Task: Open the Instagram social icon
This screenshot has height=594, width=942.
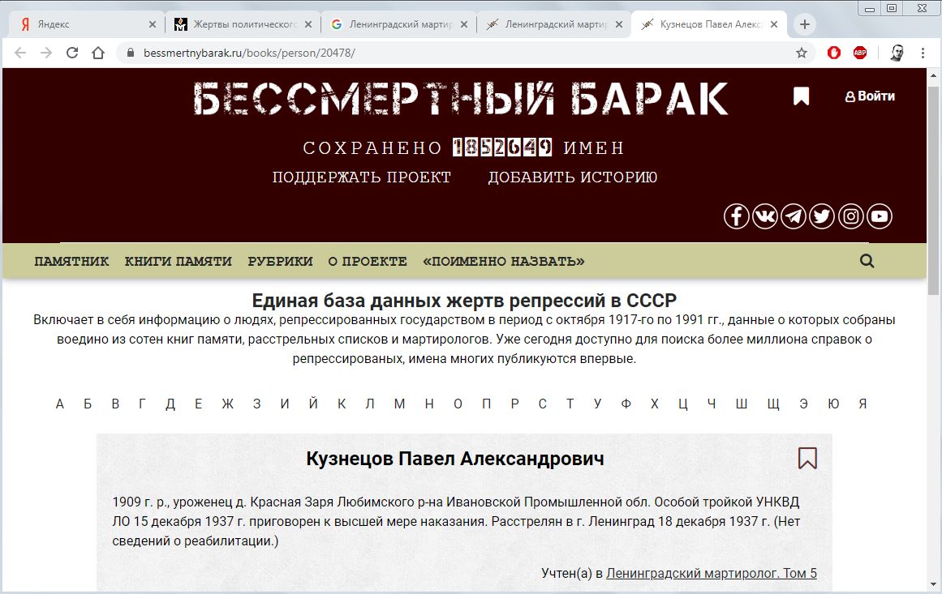Action: (x=850, y=216)
